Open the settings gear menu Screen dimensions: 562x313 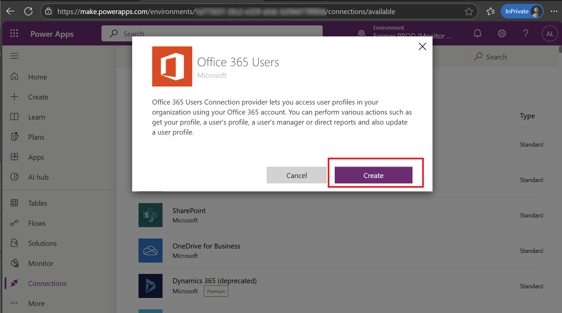tap(502, 33)
